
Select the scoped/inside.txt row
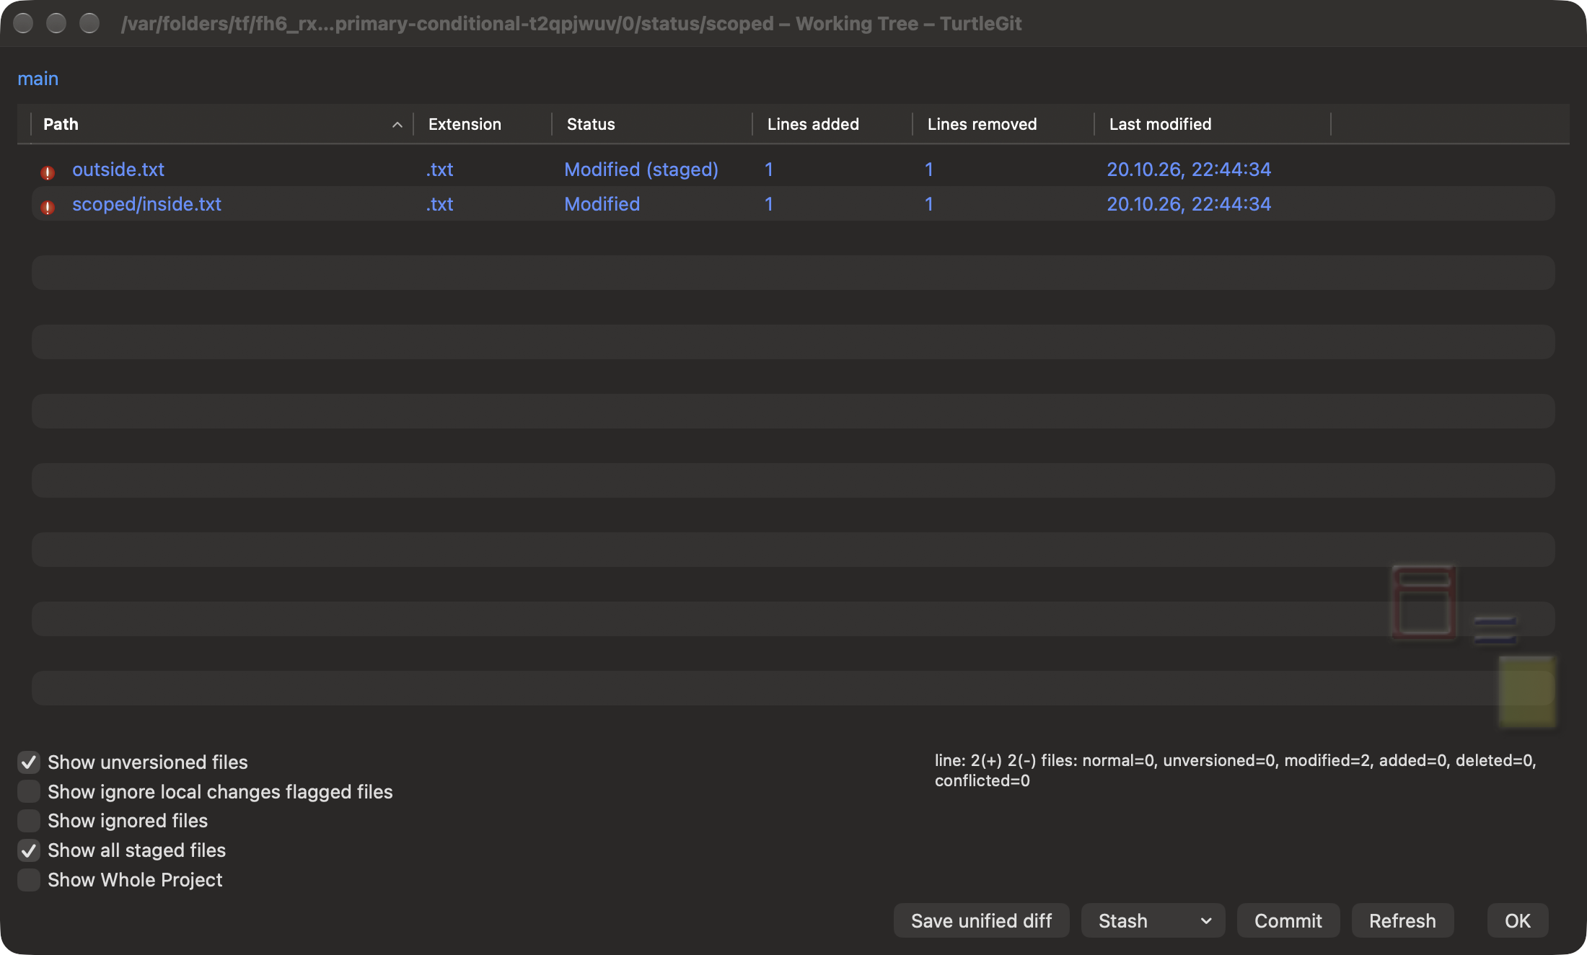coord(793,203)
